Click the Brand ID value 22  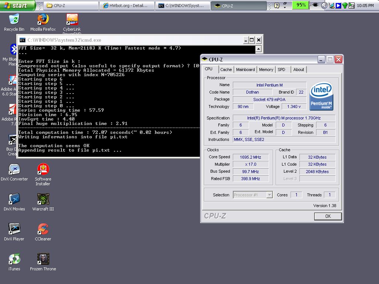click(301, 92)
